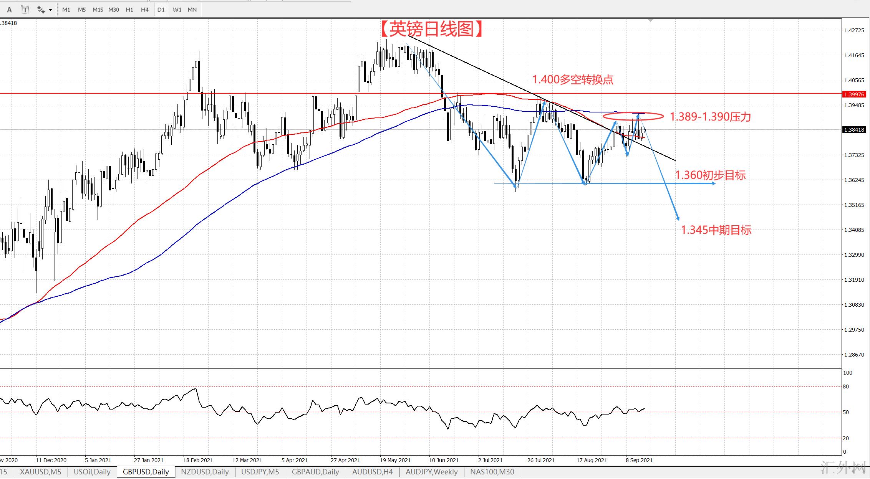The height and width of the screenshot is (479, 870).
Task: Enable the M15 timeframe button
Action: click(98, 10)
